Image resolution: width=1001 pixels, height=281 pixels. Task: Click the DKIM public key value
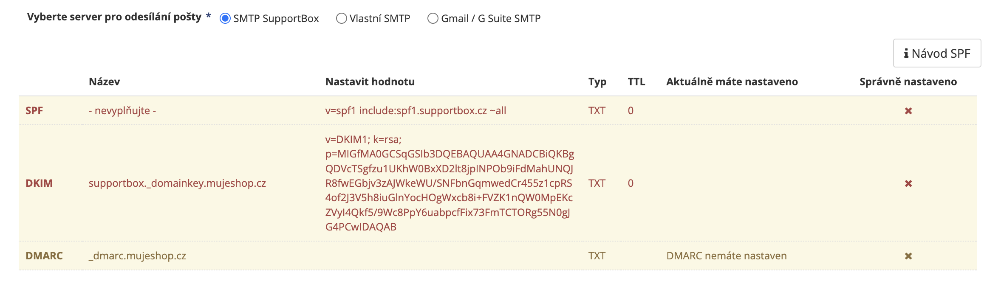click(x=449, y=183)
